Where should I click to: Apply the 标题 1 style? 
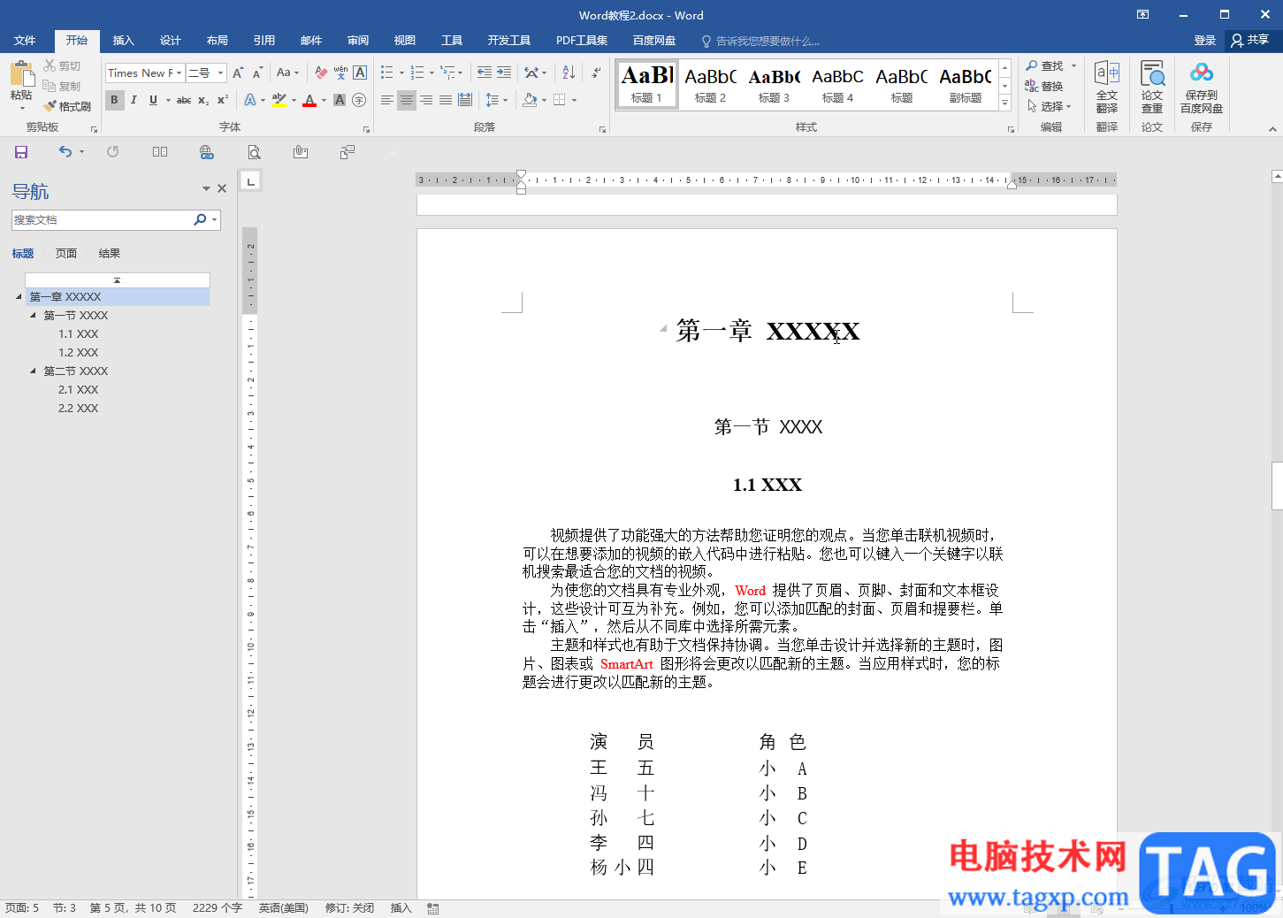coord(647,85)
